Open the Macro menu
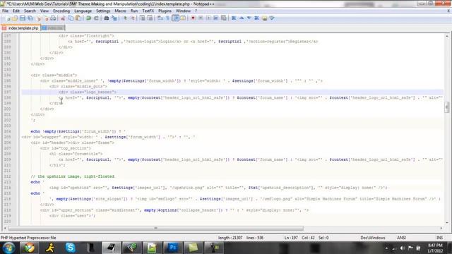This screenshot has height=254, width=452. (x=120, y=11)
